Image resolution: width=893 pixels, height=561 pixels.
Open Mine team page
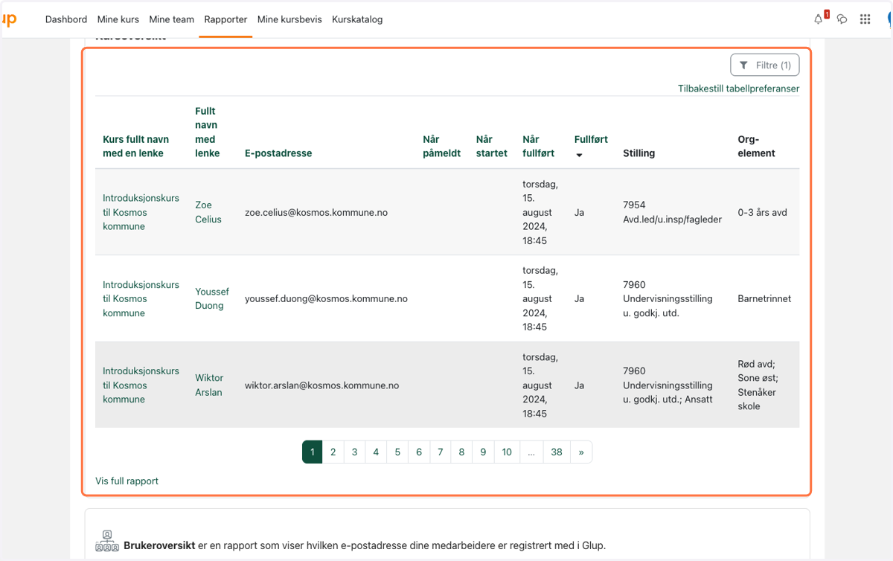[172, 19]
